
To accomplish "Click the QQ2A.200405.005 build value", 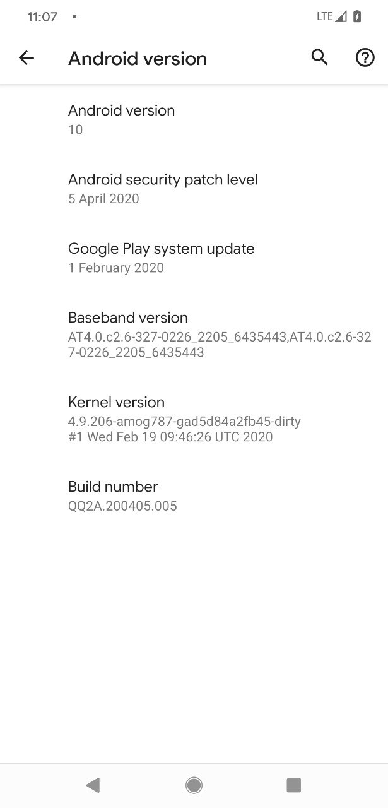I will pyautogui.click(x=122, y=506).
